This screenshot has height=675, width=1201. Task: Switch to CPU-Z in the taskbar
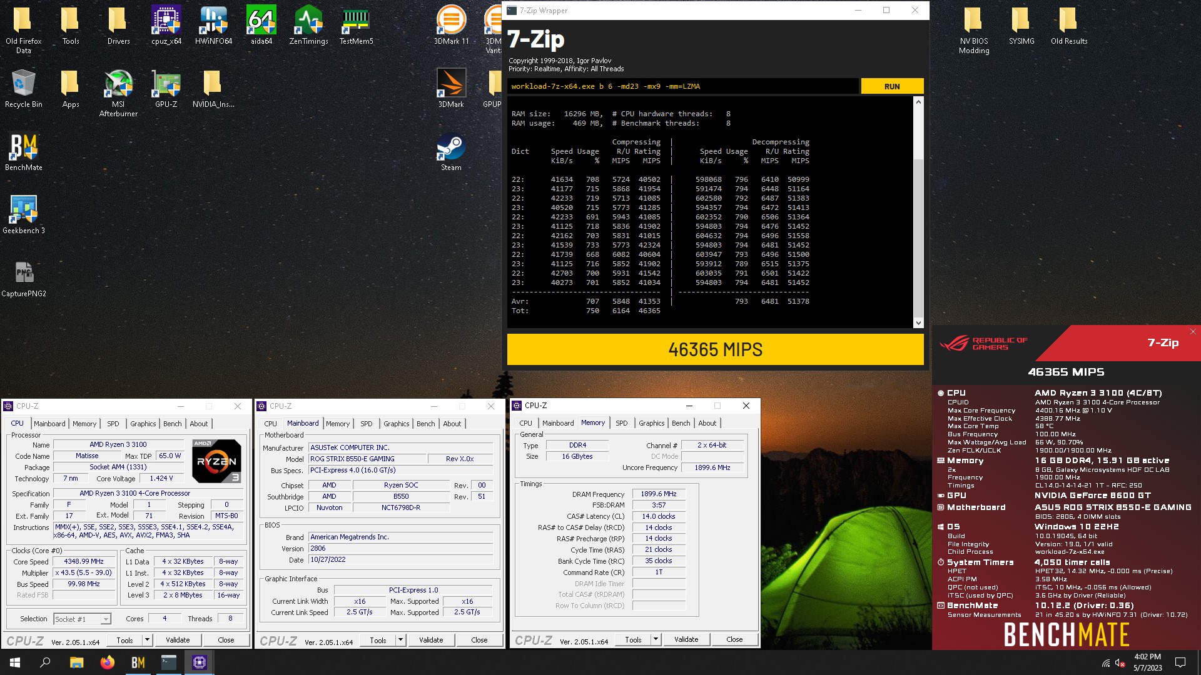(x=200, y=662)
